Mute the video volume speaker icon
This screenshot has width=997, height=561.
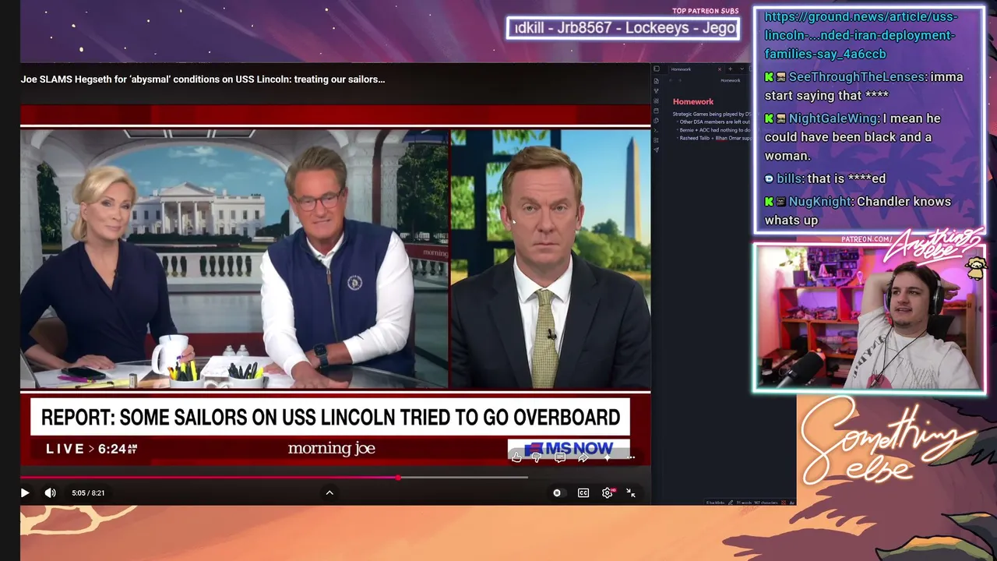coord(50,492)
